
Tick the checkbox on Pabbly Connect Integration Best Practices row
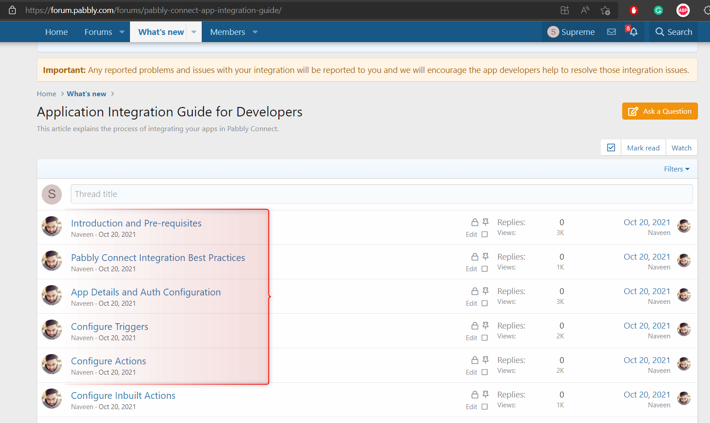[x=485, y=269]
